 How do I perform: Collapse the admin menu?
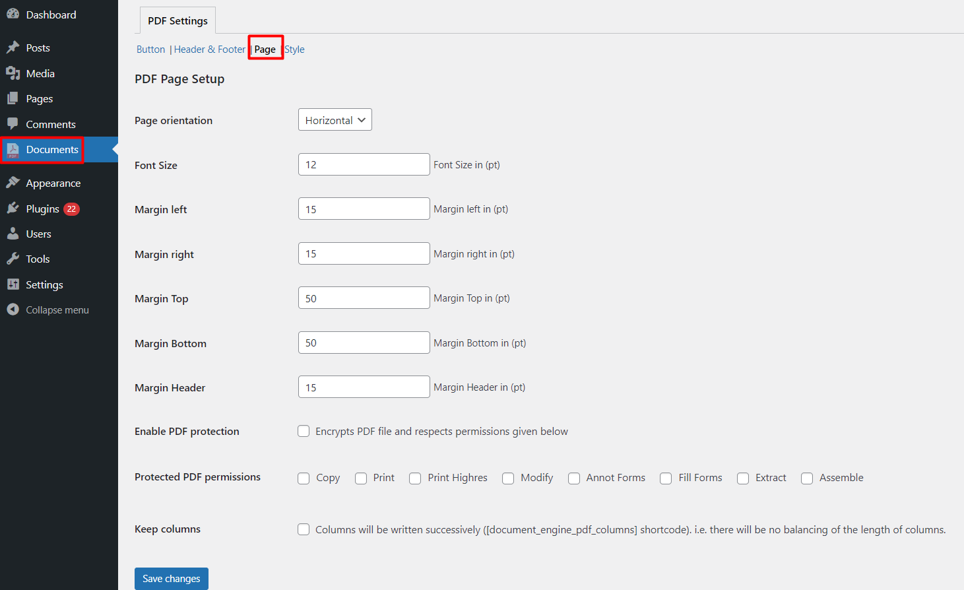(59, 310)
